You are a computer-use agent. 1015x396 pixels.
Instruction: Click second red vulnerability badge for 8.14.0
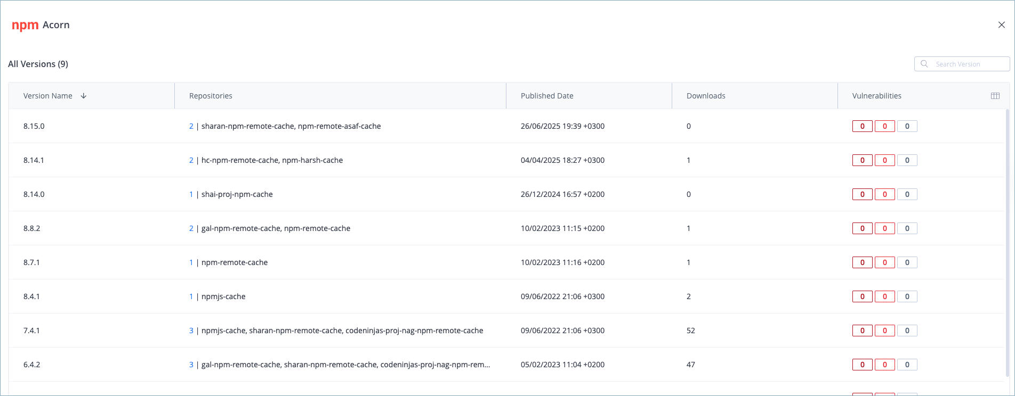click(885, 194)
